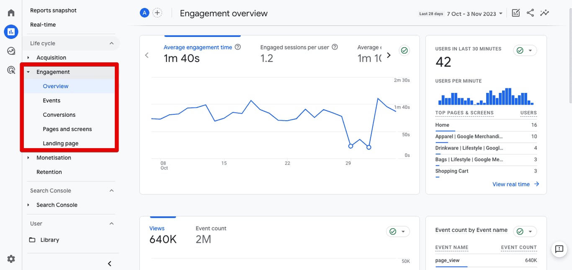572x270 pixels.
Task: Click the View real time link
Action: pyautogui.click(x=516, y=184)
